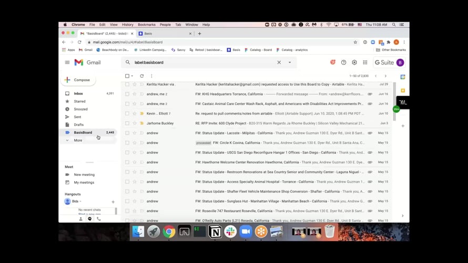Screen dimensions: 468x263
Task: Open Google apps grid
Action: coord(365,62)
